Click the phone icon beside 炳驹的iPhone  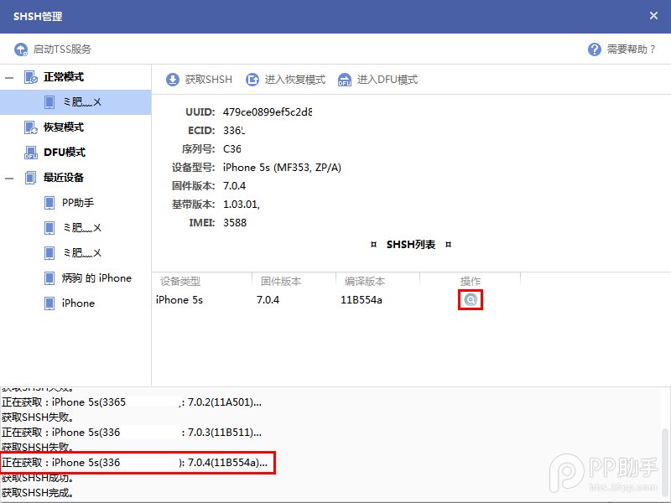[x=48, y=277]
